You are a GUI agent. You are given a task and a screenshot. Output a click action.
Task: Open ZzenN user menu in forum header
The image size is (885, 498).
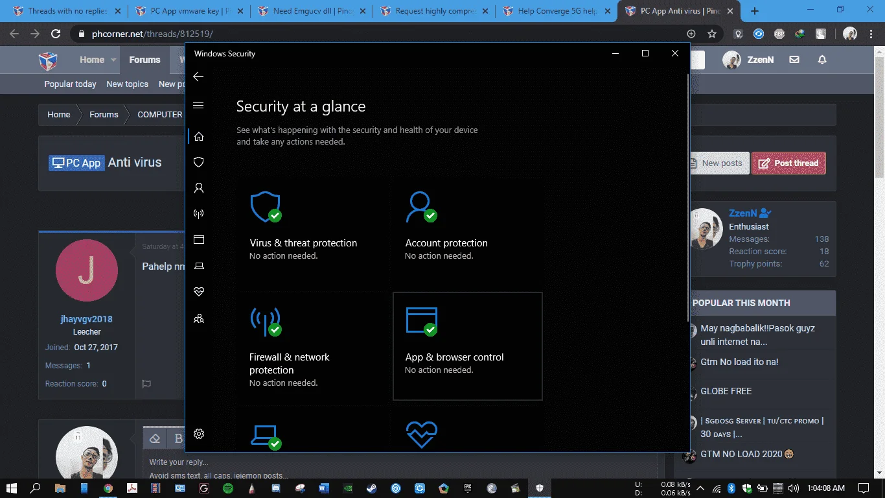tap(748, 60)
